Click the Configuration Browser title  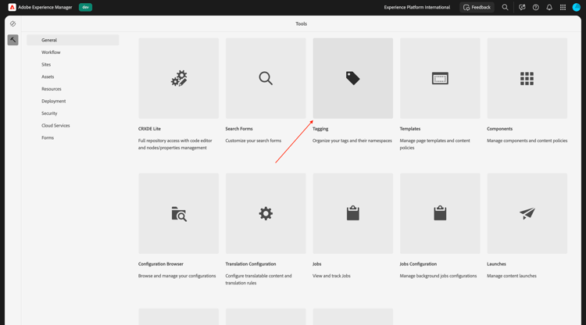pos(161,264)
